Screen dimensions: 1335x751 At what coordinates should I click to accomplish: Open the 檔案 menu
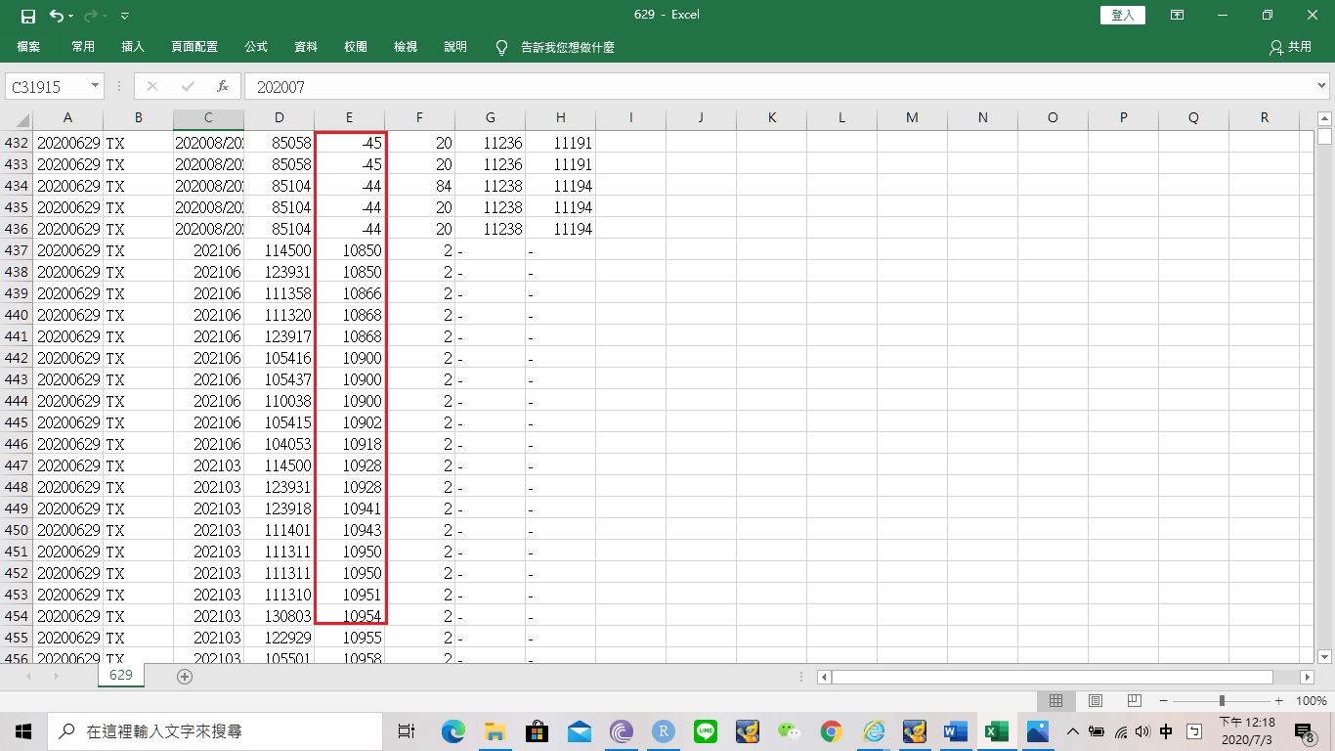click(28, 47)
